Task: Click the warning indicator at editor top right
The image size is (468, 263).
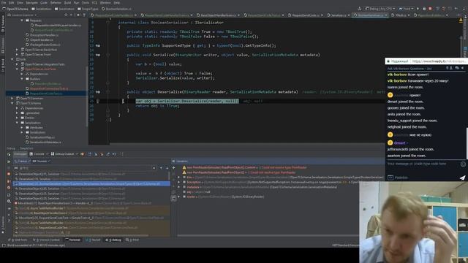Action: coord(461,20)
